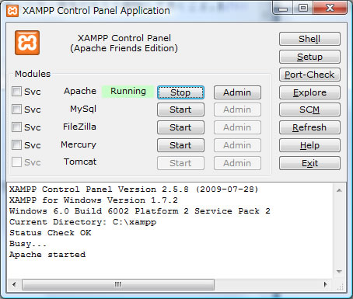Click the window resize grip corner
Image resolution: width=353 pixels, height=299 pixels.
340,287
